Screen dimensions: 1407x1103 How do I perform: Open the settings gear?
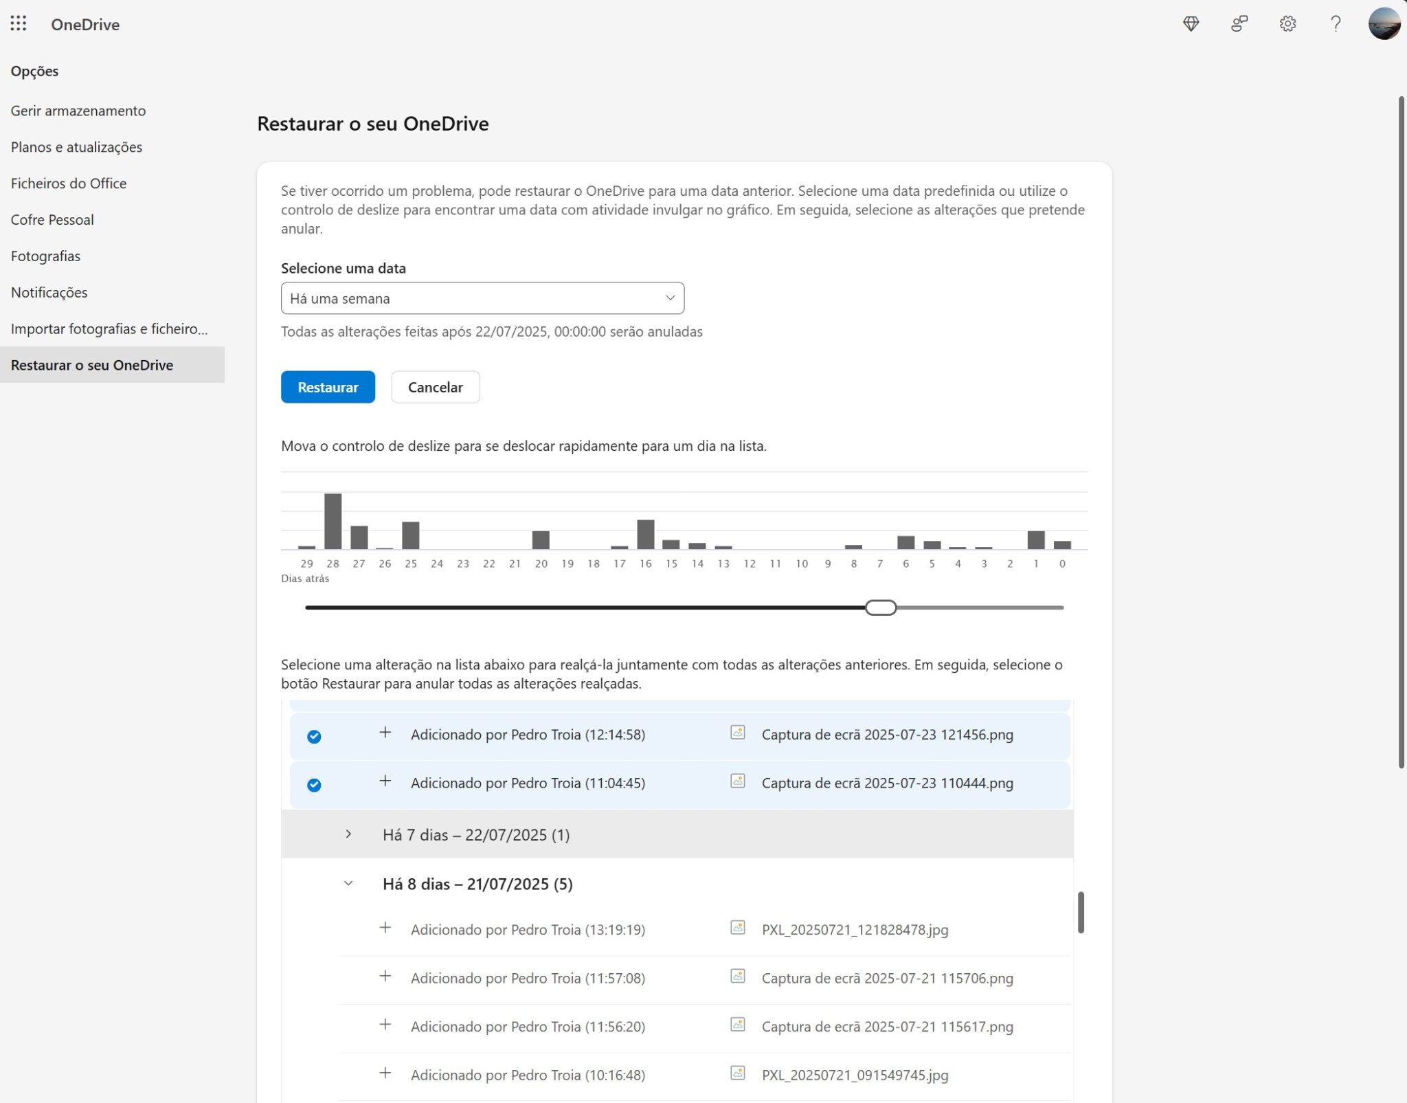pos(1287,24)
